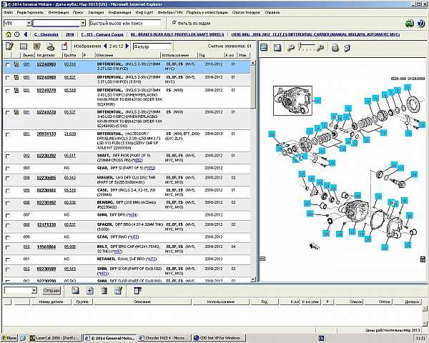Adjust the diagram zoom slider
Image resolution: width=429 pixels, height=343 pixels.
click(307, 47)
